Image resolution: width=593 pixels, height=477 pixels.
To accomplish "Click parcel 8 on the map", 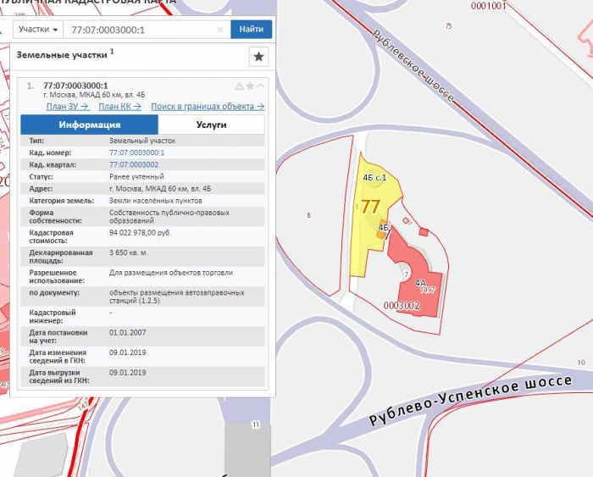I will tap(308, 216).
